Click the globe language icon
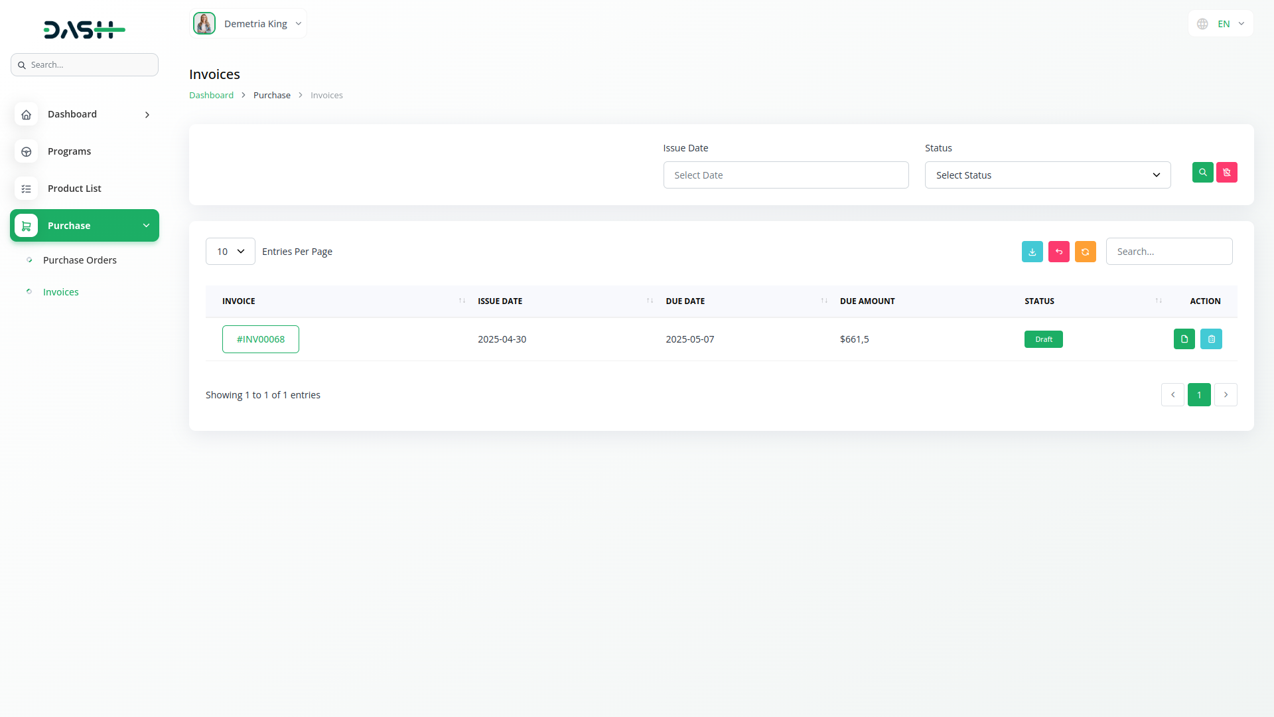 (1202, 24)
